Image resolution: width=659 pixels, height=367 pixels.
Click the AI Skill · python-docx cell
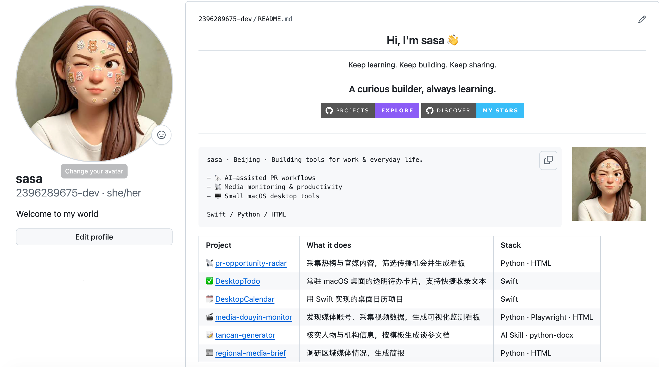[x=547, y=335]
